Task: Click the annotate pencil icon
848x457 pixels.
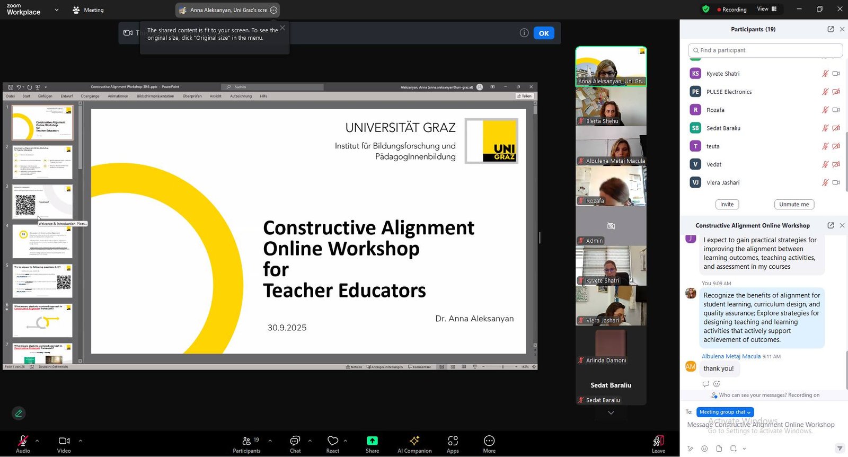Action: (x=19, y=413)
